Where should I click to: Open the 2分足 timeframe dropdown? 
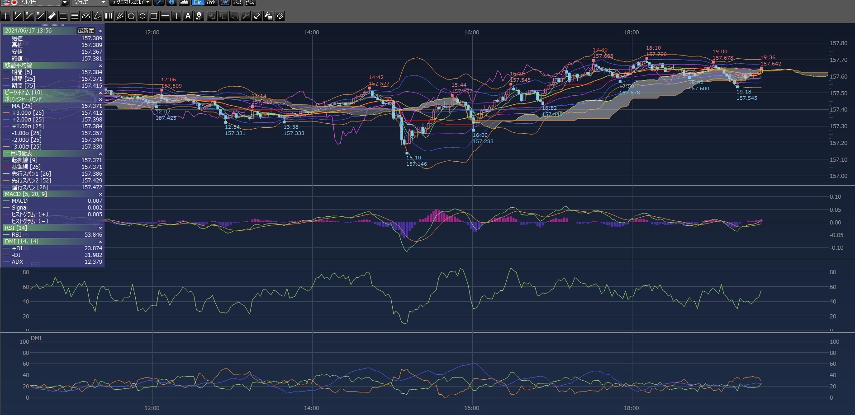click(103, 2)
